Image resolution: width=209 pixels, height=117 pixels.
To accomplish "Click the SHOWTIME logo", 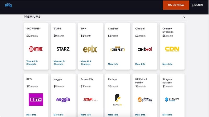I will click(x=36, y=49).
